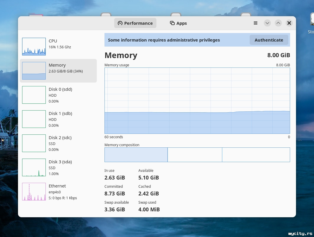Click the rightmost Memory composition segment
This screenshot has width=314, height=237.
click(x=256, y=155)
